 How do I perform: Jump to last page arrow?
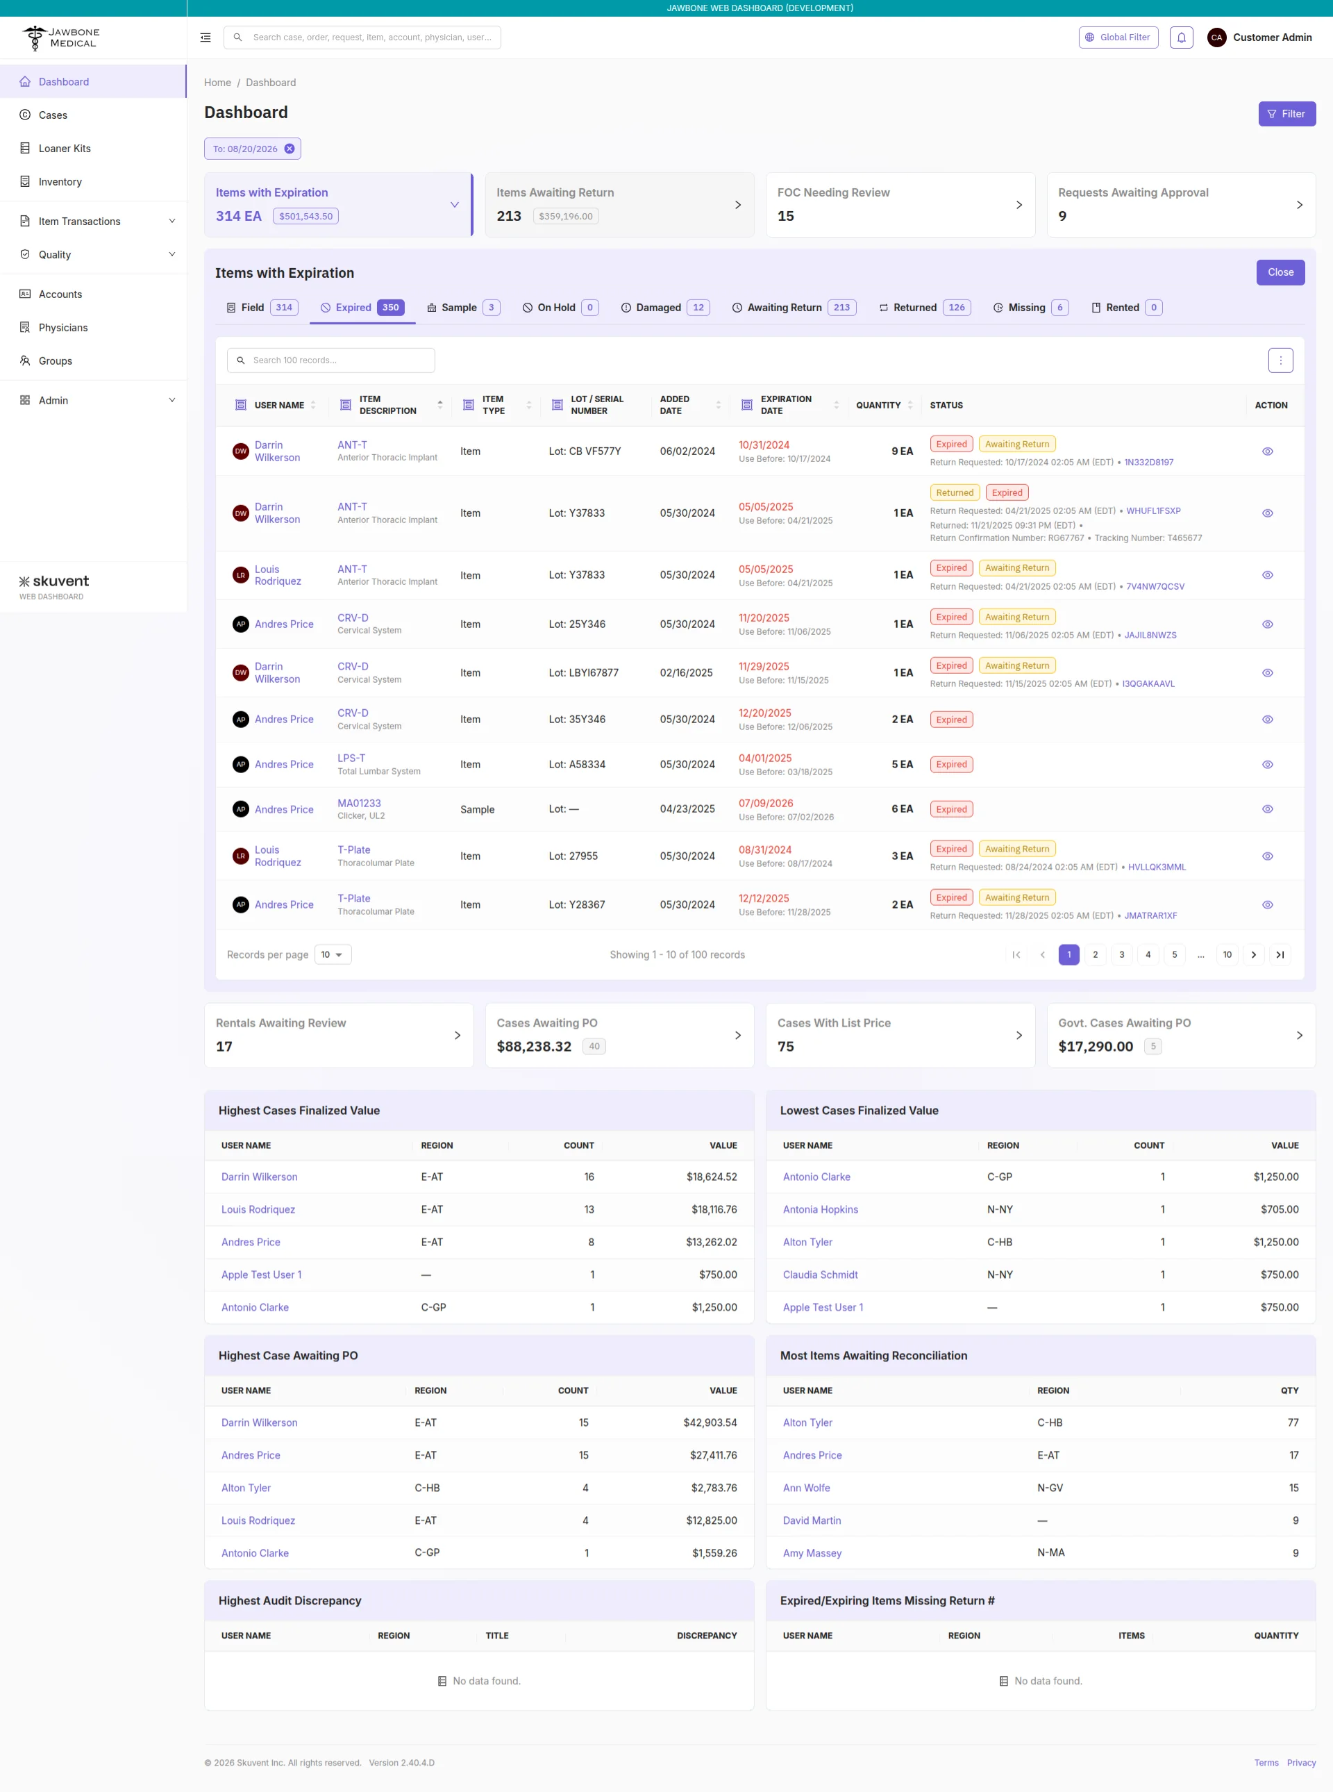1280,954
